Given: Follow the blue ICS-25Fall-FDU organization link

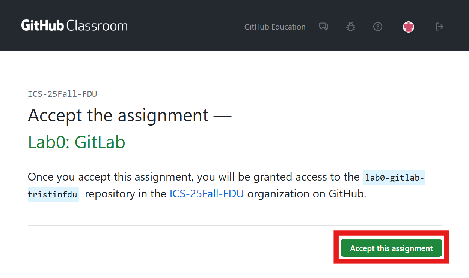Looking at the screenshot, I should click(207, 194).
